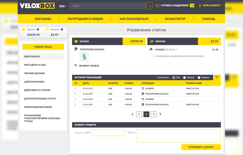Open Распродажи и скидки menu
Viewport: 243px width, 155px height.
(x=85, y=19)
